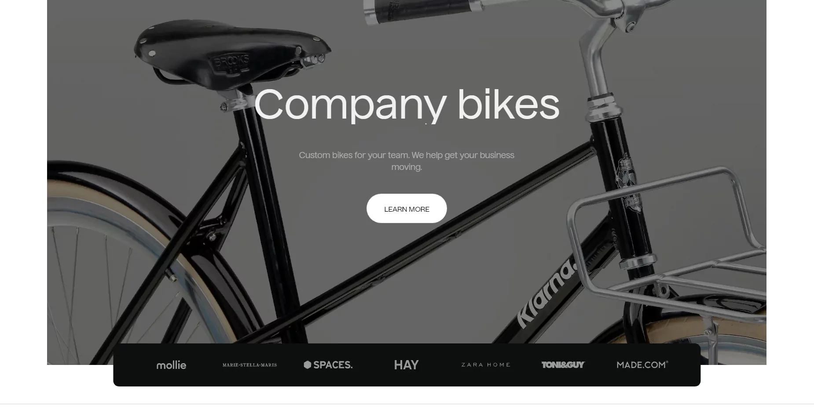Click the mollie logo
814x415 pixels.
coord(171,365)
